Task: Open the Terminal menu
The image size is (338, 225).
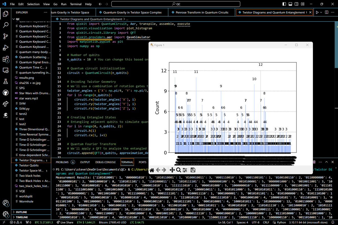Action: [75, 4]
